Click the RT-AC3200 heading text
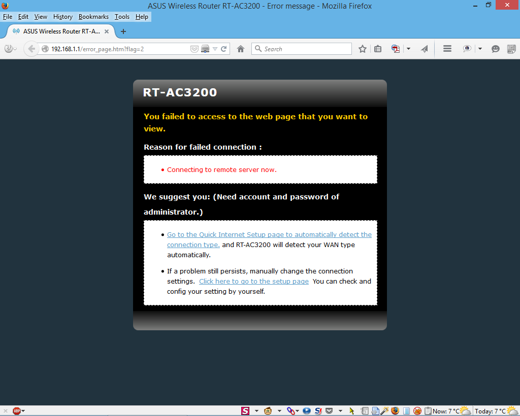This screenshot has width=520, height=416. (x=180, y=92)
